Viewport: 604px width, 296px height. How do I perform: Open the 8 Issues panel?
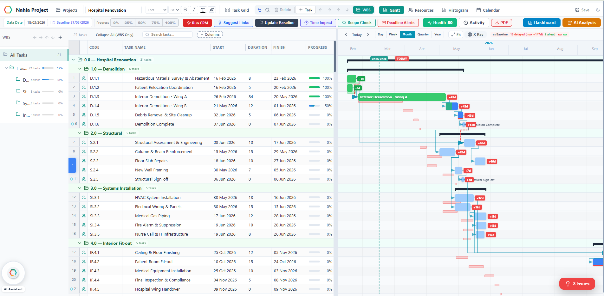pyautogui.click(x=577, y=284)
